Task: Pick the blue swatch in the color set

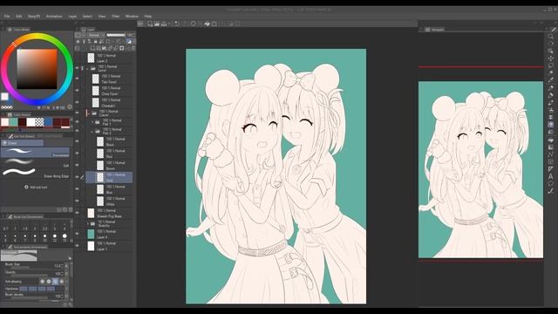Action: click(x=48, y=122)
